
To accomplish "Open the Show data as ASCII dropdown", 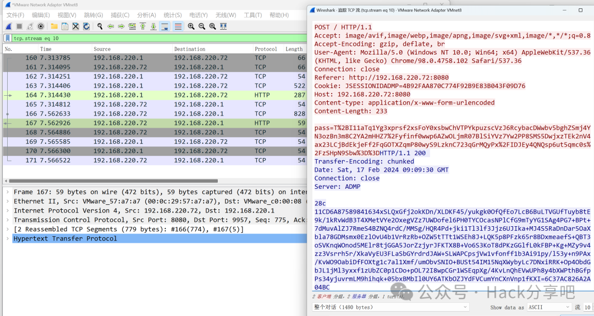I will click(x=549, y=307).
